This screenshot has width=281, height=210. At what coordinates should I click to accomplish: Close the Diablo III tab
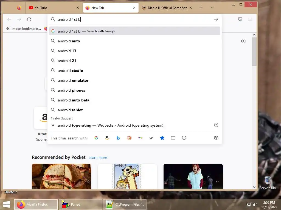191,8
